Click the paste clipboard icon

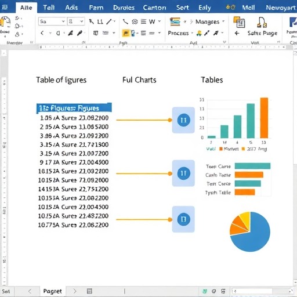point(5,21)
